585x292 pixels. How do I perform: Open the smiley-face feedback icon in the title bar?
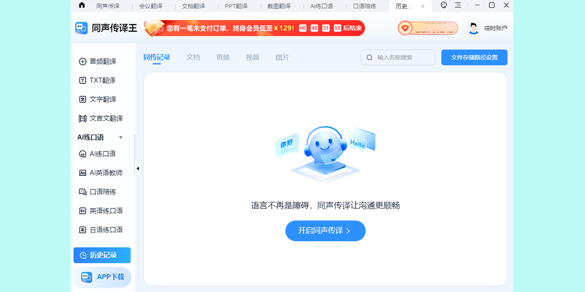(444, 5)
